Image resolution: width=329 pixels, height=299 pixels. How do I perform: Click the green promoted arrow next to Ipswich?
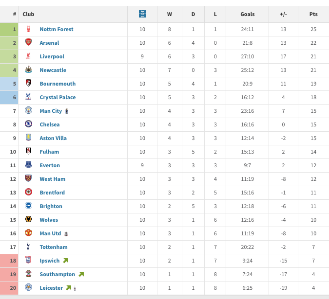point(66,261)
